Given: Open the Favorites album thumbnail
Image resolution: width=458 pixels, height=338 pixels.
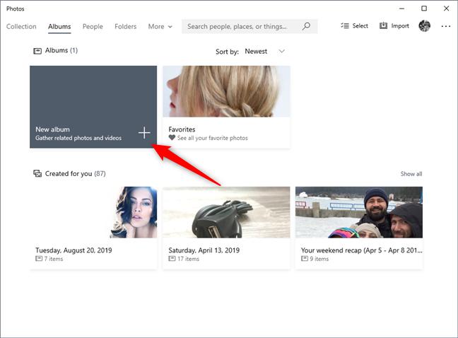Looking at the screenshot, I should click(226, 91).
